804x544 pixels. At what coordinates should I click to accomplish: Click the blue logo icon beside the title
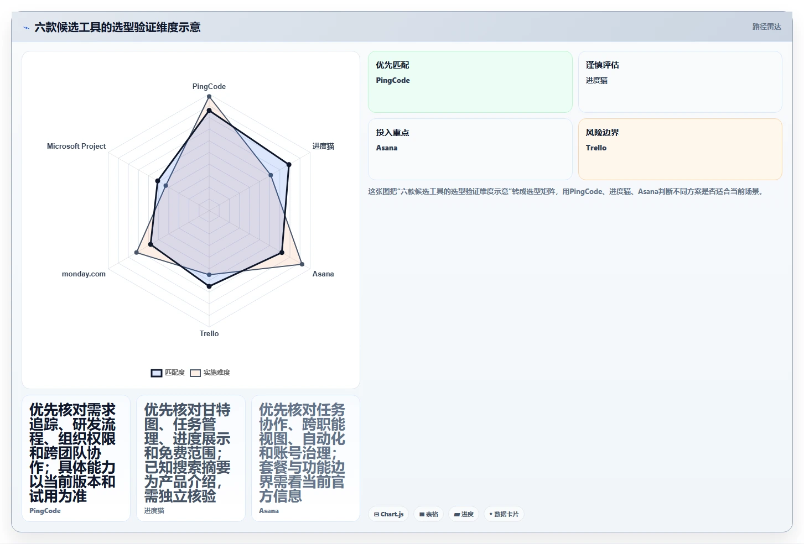pyautogui.click(x=26, y=27)
